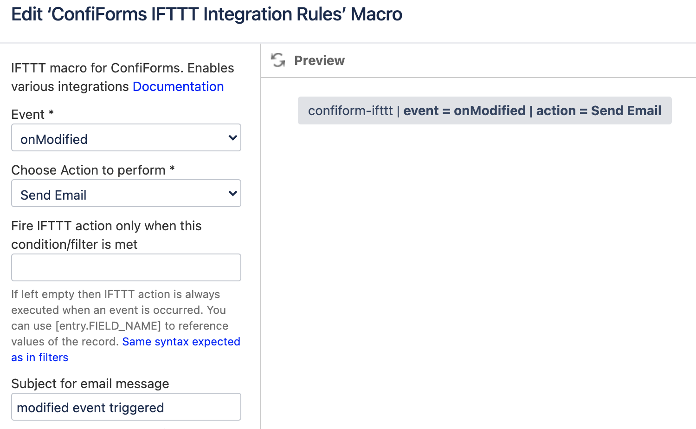Open the Event dropdown showing onModified
This screenshot has width=696, height=429.
tap(126, 137)
